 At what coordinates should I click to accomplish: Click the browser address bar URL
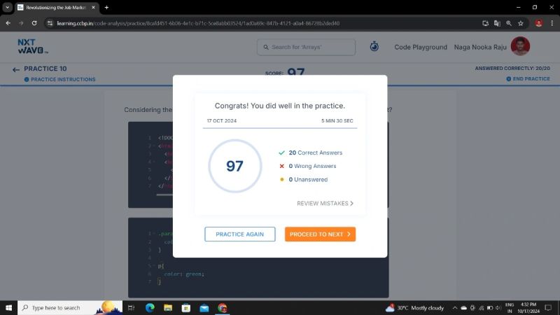tap(198, 23)
